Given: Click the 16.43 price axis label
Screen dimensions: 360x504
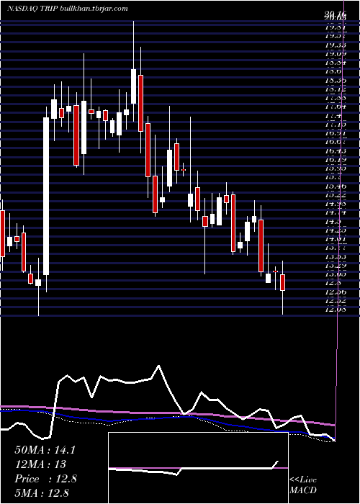Looking at the screenshot, I should coord(335,150).
